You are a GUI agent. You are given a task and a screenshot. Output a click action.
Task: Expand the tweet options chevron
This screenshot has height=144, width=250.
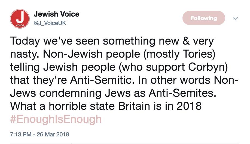coord(236,18)
